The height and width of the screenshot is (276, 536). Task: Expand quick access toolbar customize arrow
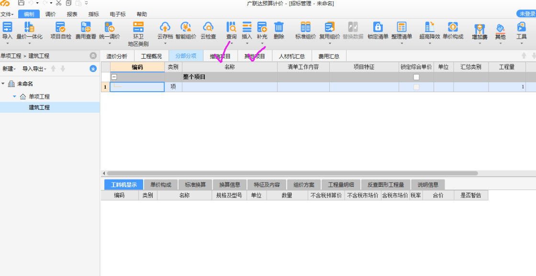(x=87, y=3)
